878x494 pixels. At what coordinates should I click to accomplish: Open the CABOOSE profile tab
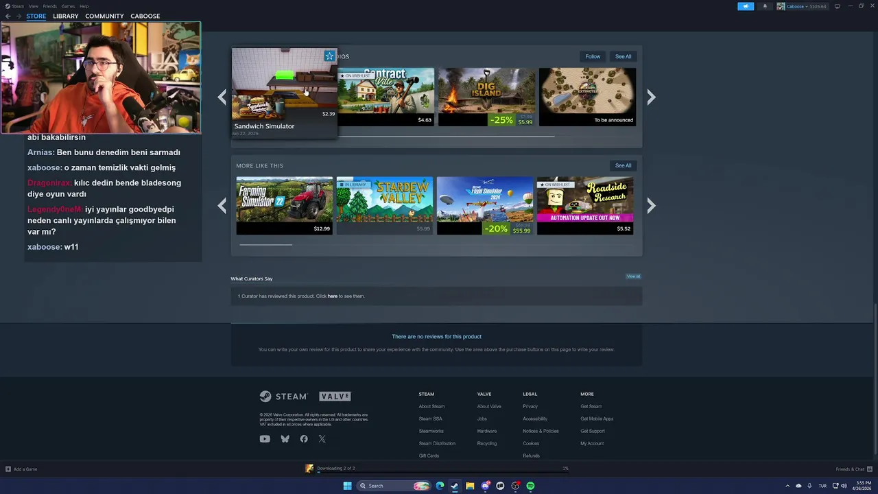tap(145, 16)
